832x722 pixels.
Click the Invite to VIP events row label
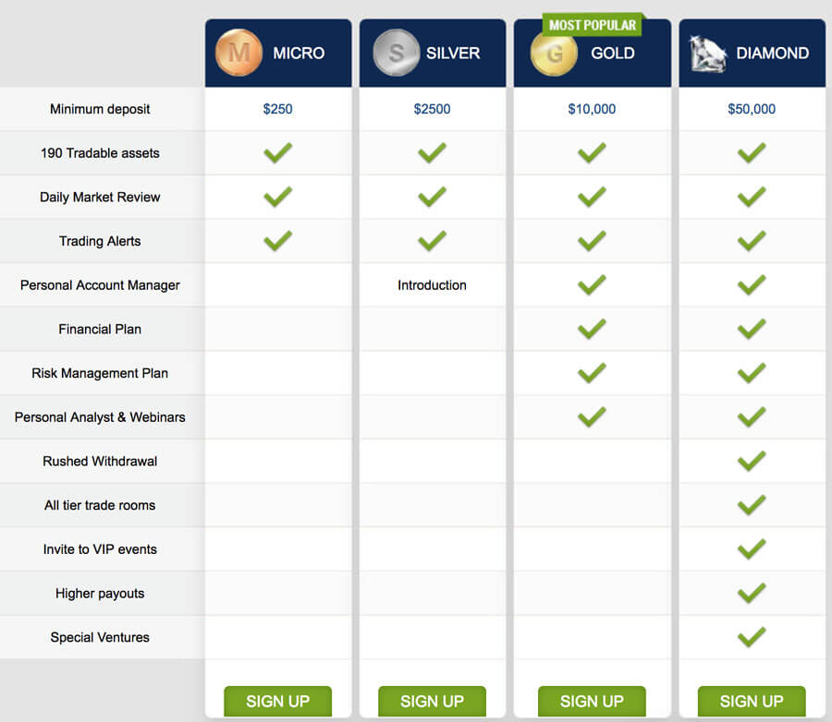point(100,549)
